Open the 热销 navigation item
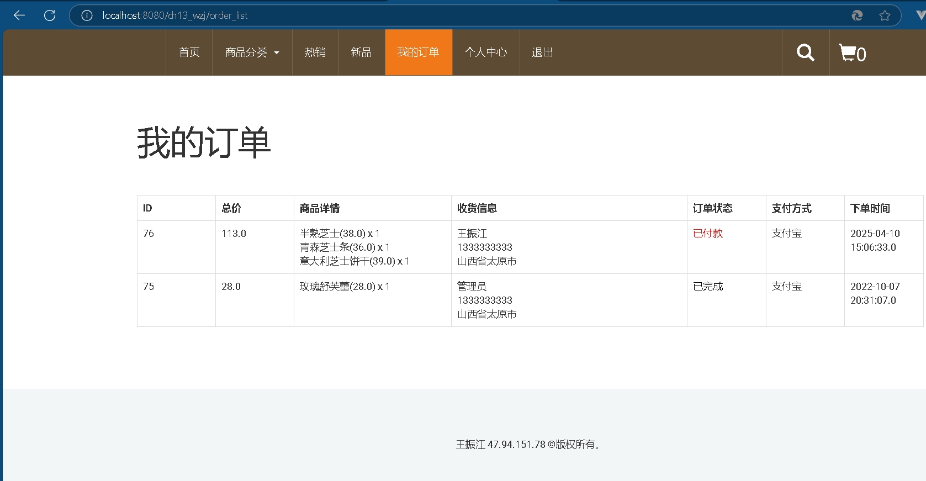Image resolution: width=926 pixels, height=481 pixels. point(315,52)
